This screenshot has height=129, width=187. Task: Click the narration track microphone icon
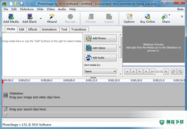pyautogui.click(x=6, y=115)
